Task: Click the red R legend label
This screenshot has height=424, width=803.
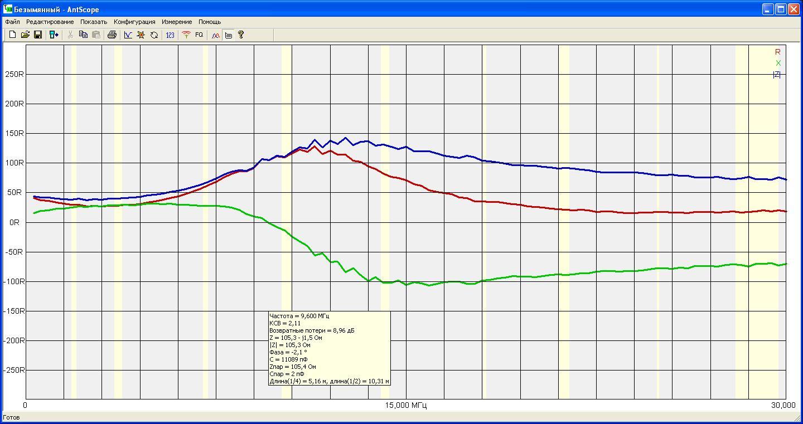Action: 778,52
